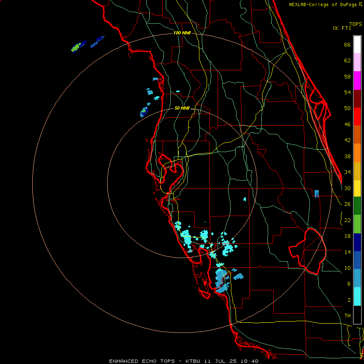Click the "18" legend value
364x364 pixels.
(x=347, y=236)
